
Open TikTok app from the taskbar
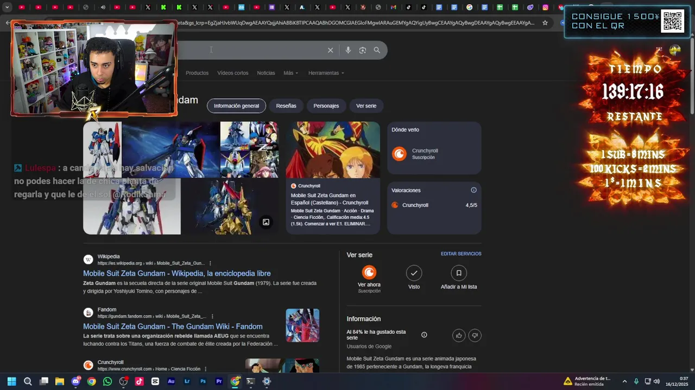tap(140, 381)
